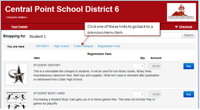200x110 pixels.
Task: Click the Central Point School District 6 heading
Action: pos(62,9)
